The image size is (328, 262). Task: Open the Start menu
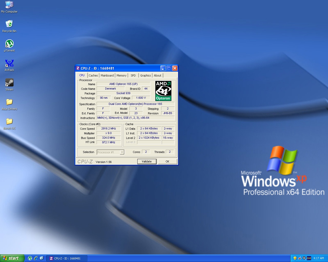12,258
